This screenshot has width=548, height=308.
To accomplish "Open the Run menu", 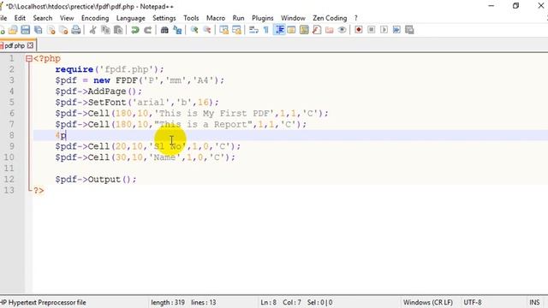I will click(238, 18).
